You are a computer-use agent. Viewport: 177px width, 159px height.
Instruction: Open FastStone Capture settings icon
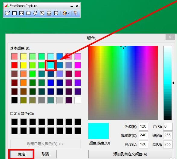pyautogui.click(x=76, y=13)
